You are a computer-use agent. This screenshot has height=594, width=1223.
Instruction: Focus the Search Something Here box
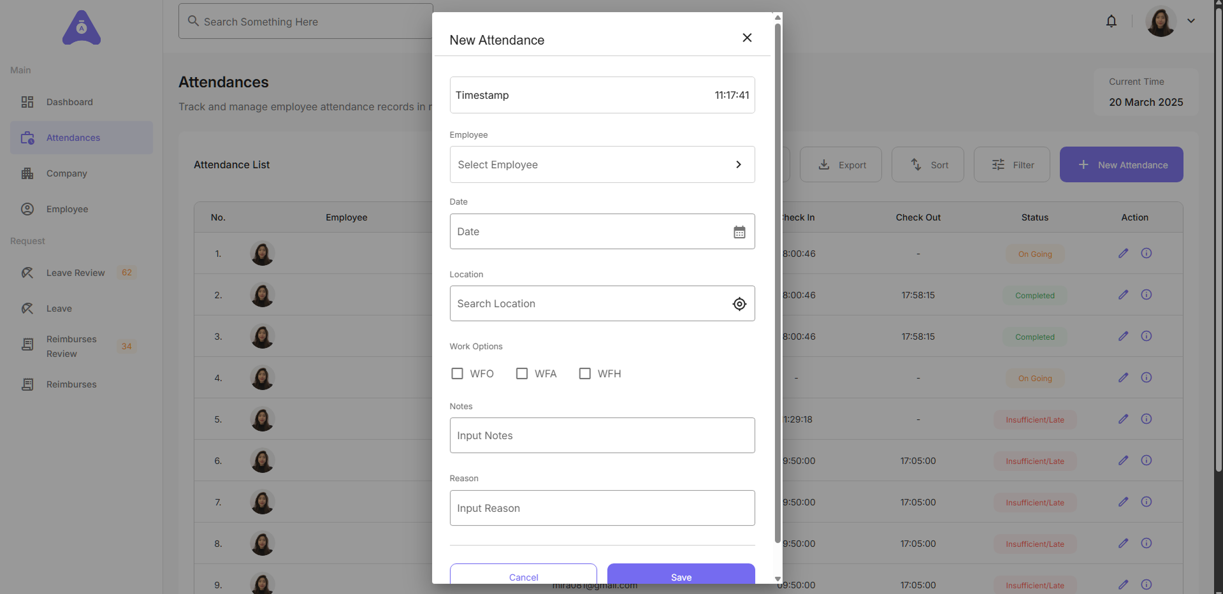click(x=306, y=21)
